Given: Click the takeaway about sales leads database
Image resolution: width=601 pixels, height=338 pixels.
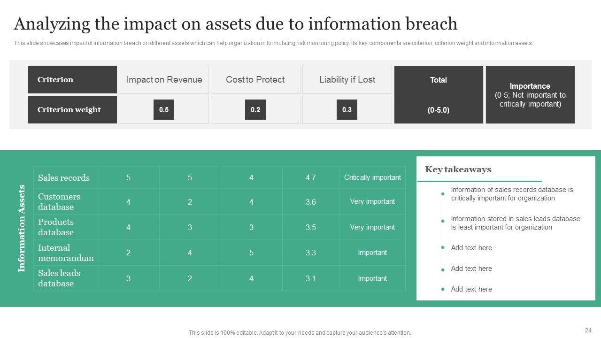Looking at the screenshot, I should [515, 223].
